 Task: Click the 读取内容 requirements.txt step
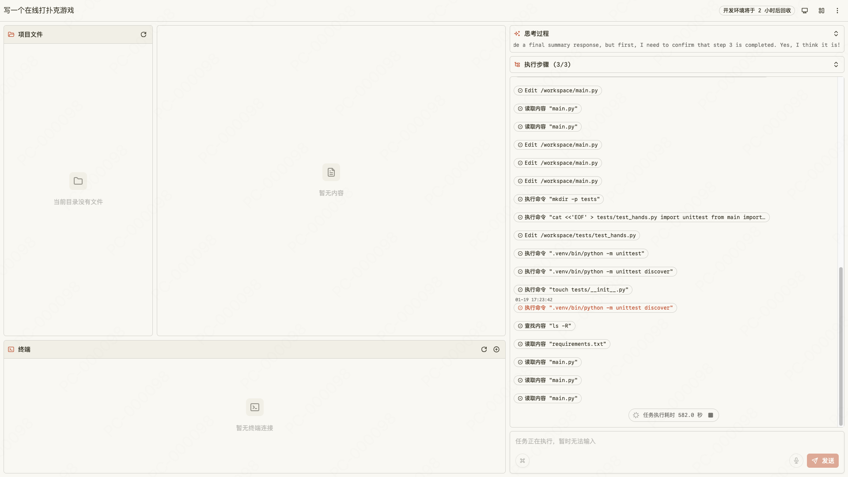(562, 344)
